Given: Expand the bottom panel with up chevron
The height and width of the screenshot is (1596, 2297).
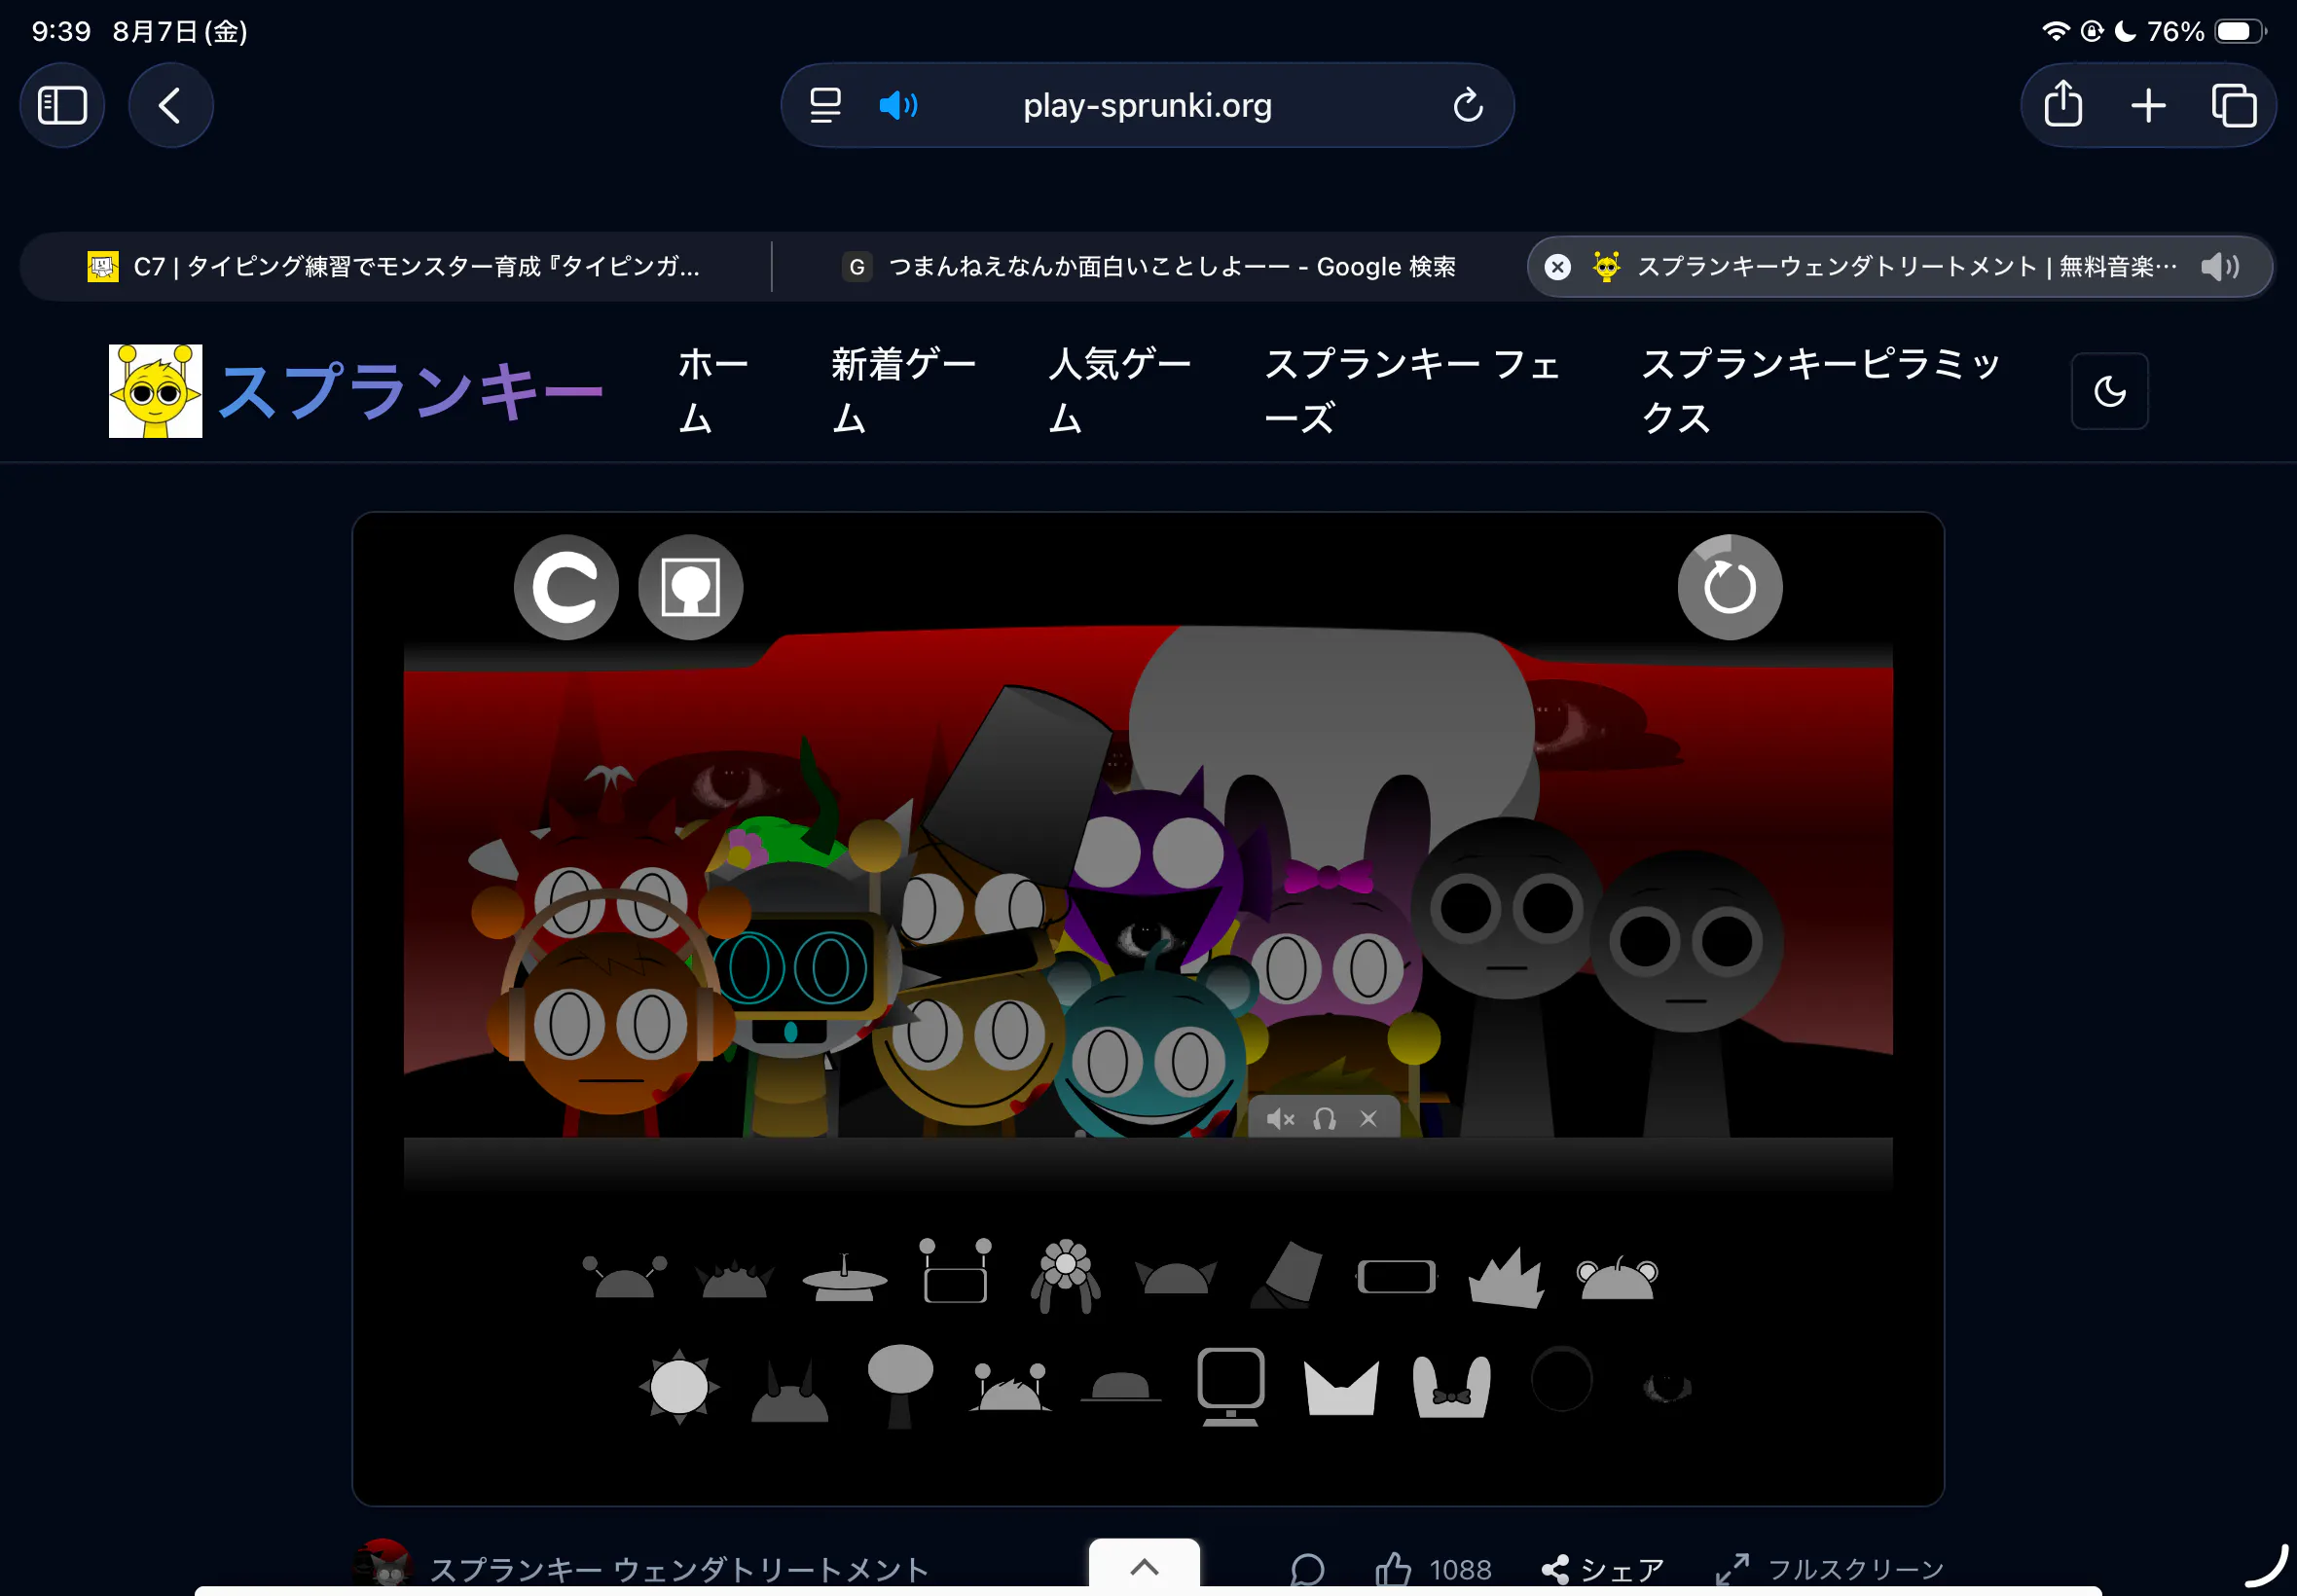Looking at the screenshot, I should (x=1144, y=1567).
